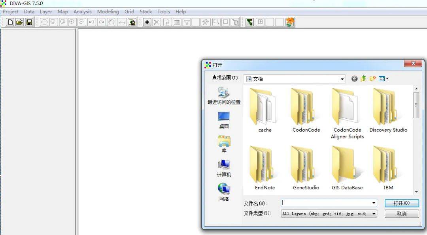Go to 计算机 computer location

pyautogui.click(x=224, y=168)
